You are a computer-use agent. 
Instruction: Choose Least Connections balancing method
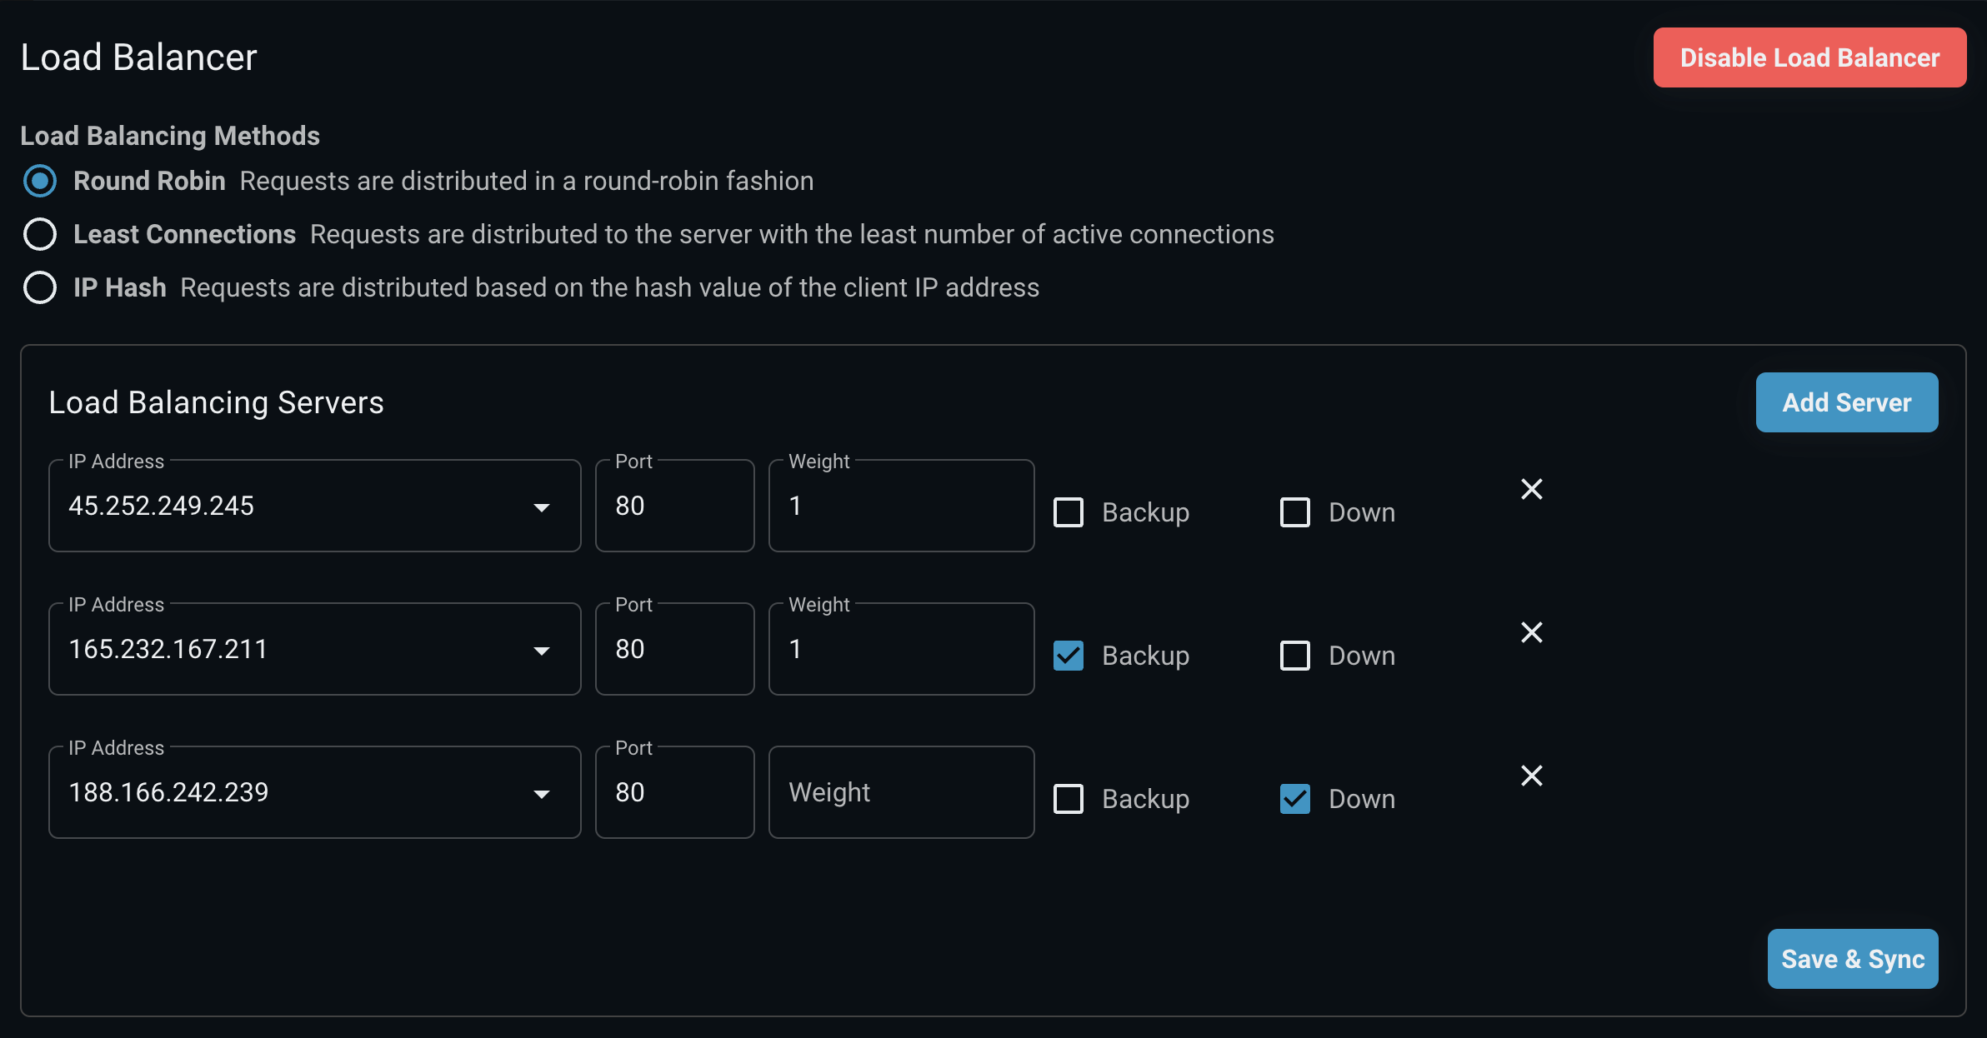[x=40, y=234]
